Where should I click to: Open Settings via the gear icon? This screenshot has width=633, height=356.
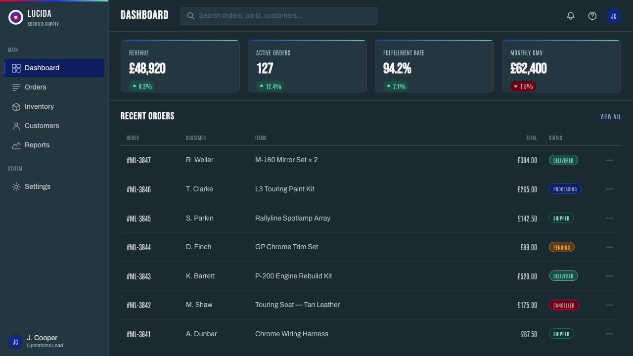[16, 187]
